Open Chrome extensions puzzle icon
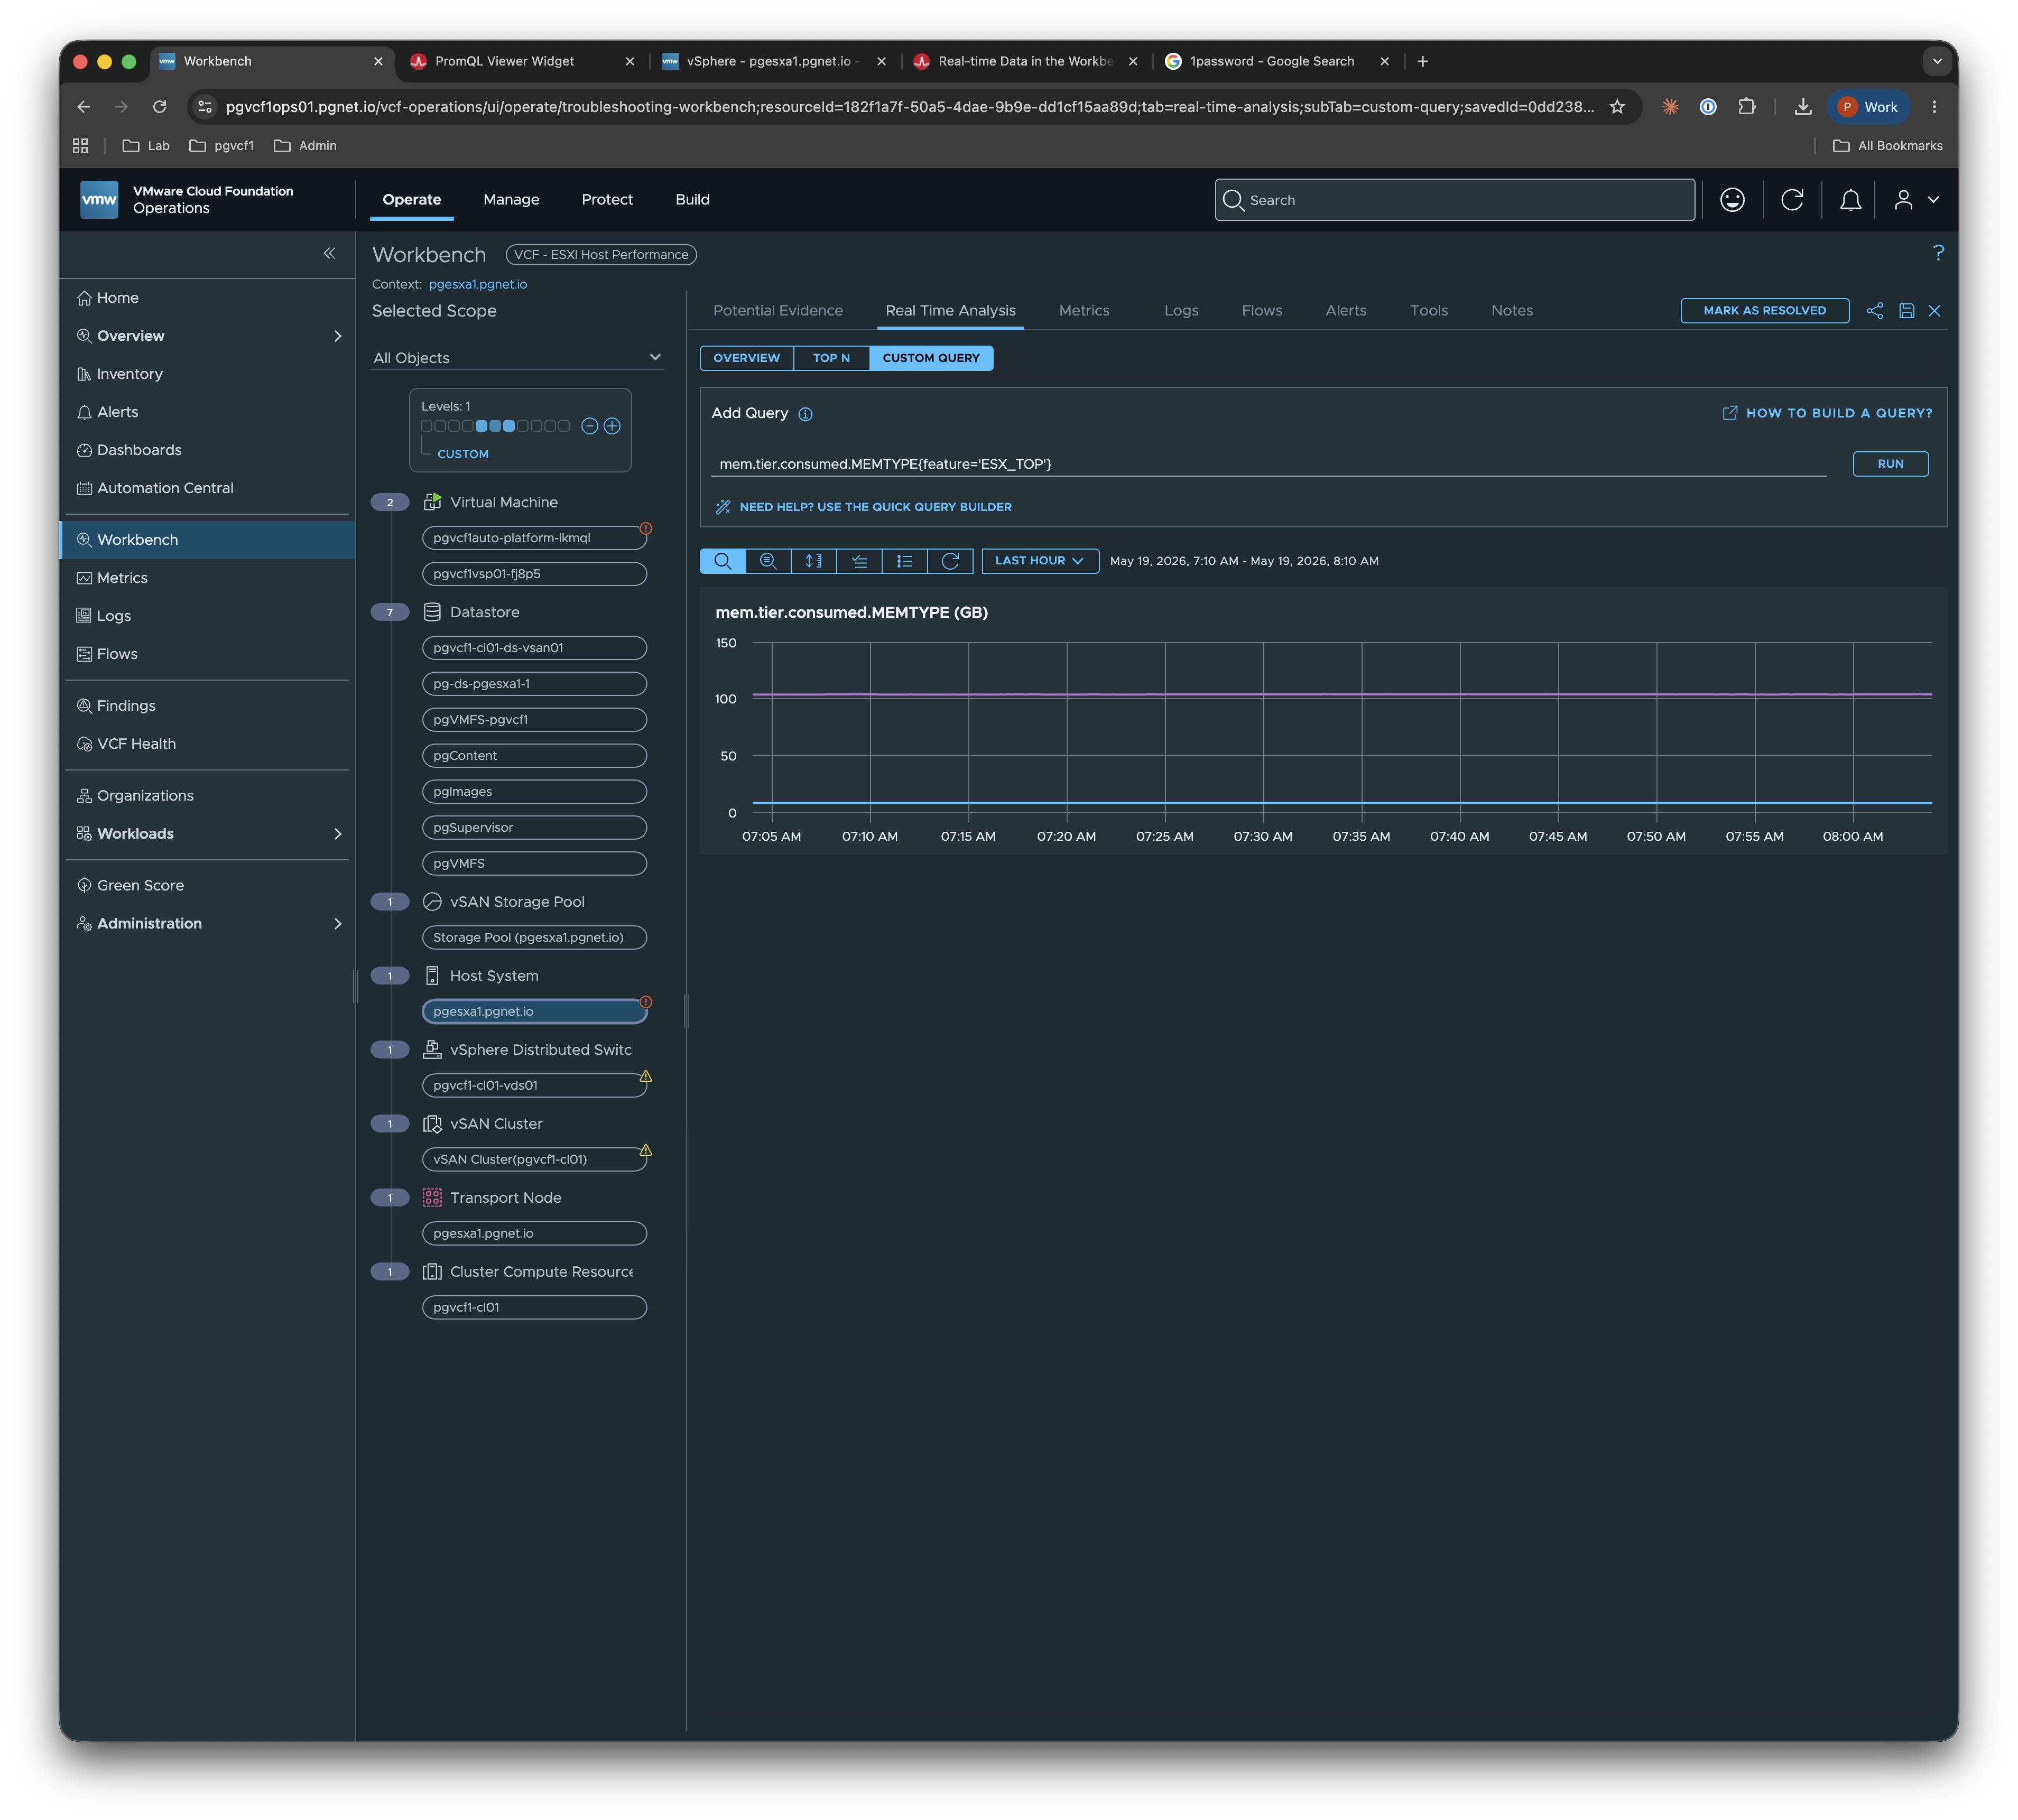The width and height of the screenshot is (2018, 1820). [x=1746, y=107]
